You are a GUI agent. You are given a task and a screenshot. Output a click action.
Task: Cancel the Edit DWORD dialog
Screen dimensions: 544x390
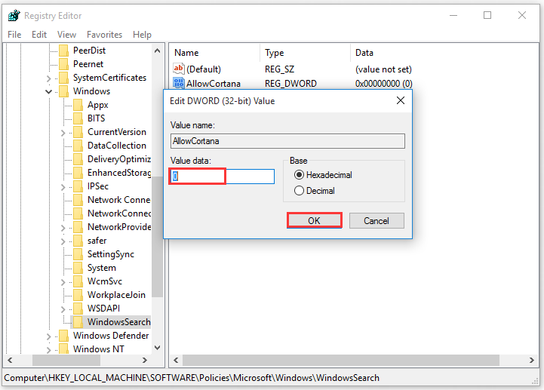[x=376, y=221]
